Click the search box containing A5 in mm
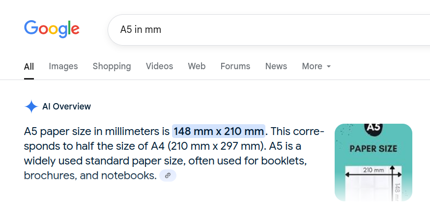The height and width of the screenshot is (216, 430). pyautogui.click(x=269, y=29)
